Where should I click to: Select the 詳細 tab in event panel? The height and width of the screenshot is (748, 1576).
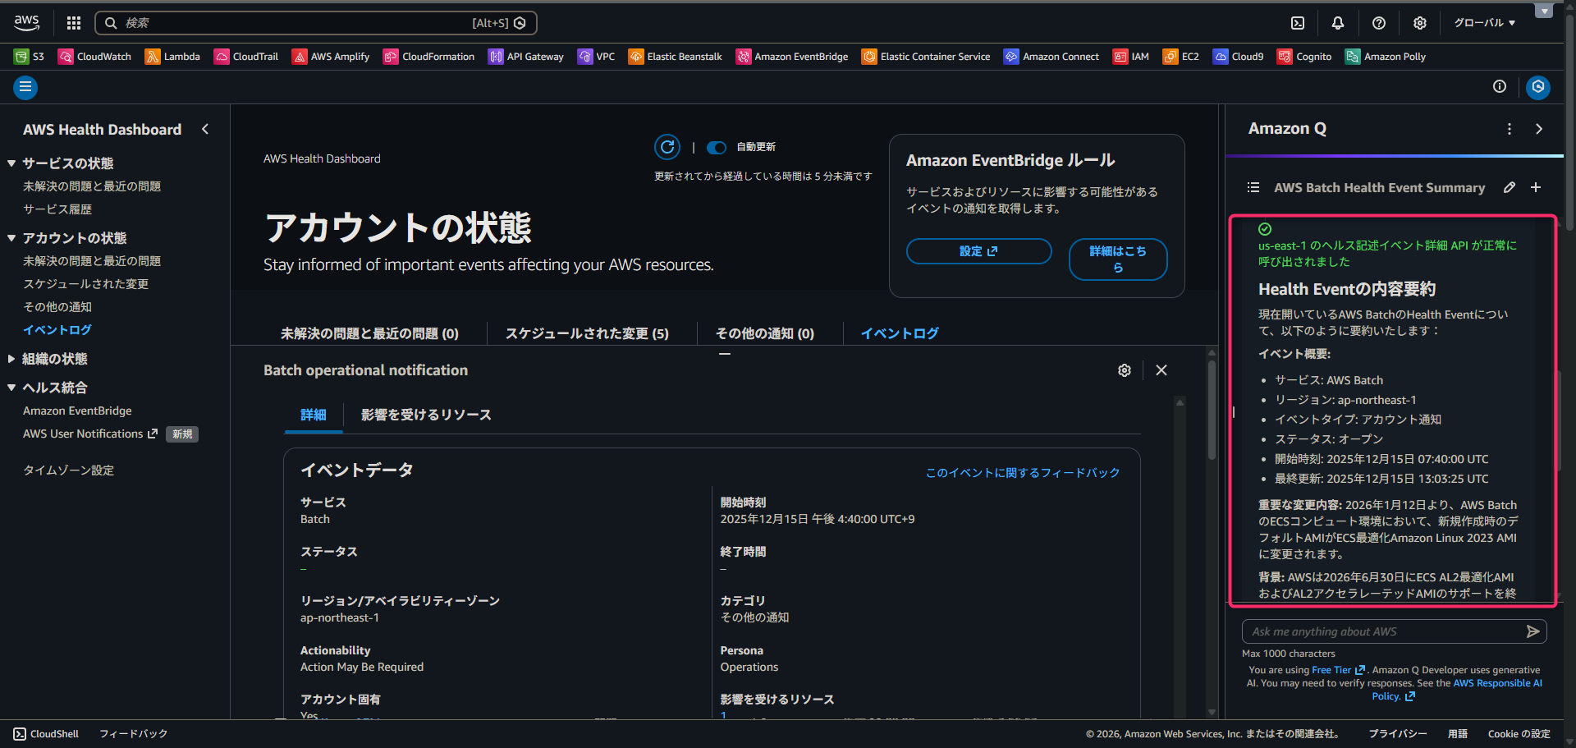pos(314,415)
